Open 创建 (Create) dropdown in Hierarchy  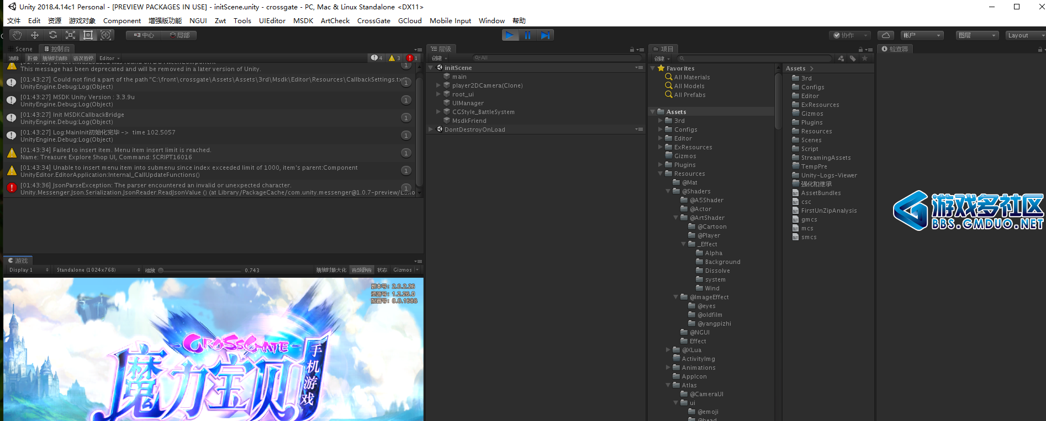click(440, 58)
